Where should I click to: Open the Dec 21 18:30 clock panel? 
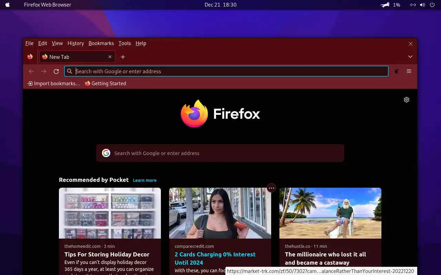[220, 5]
